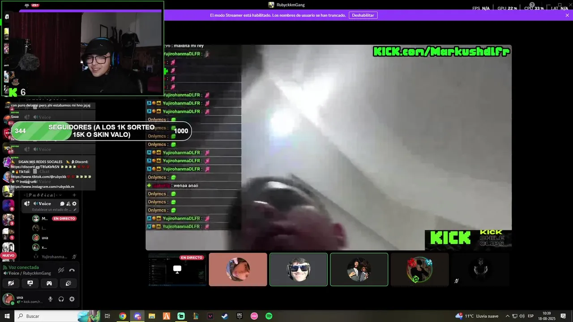
Task: Select the red flower avatar participant tile
Action: 419,270
